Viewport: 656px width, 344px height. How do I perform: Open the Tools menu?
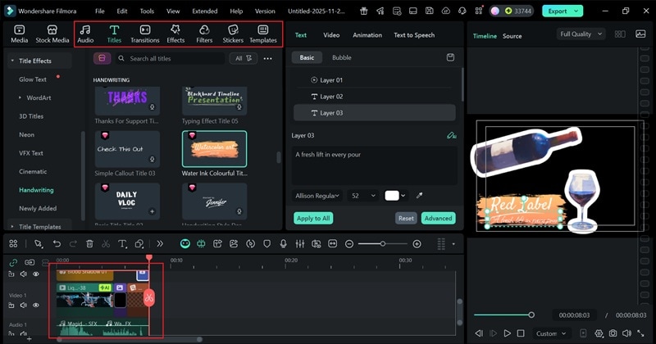[147, 11]
